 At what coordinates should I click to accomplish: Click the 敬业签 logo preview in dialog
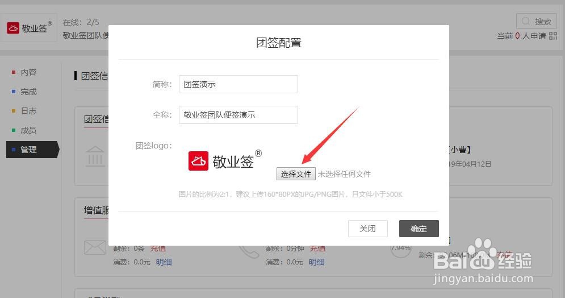tap(225, 160)
